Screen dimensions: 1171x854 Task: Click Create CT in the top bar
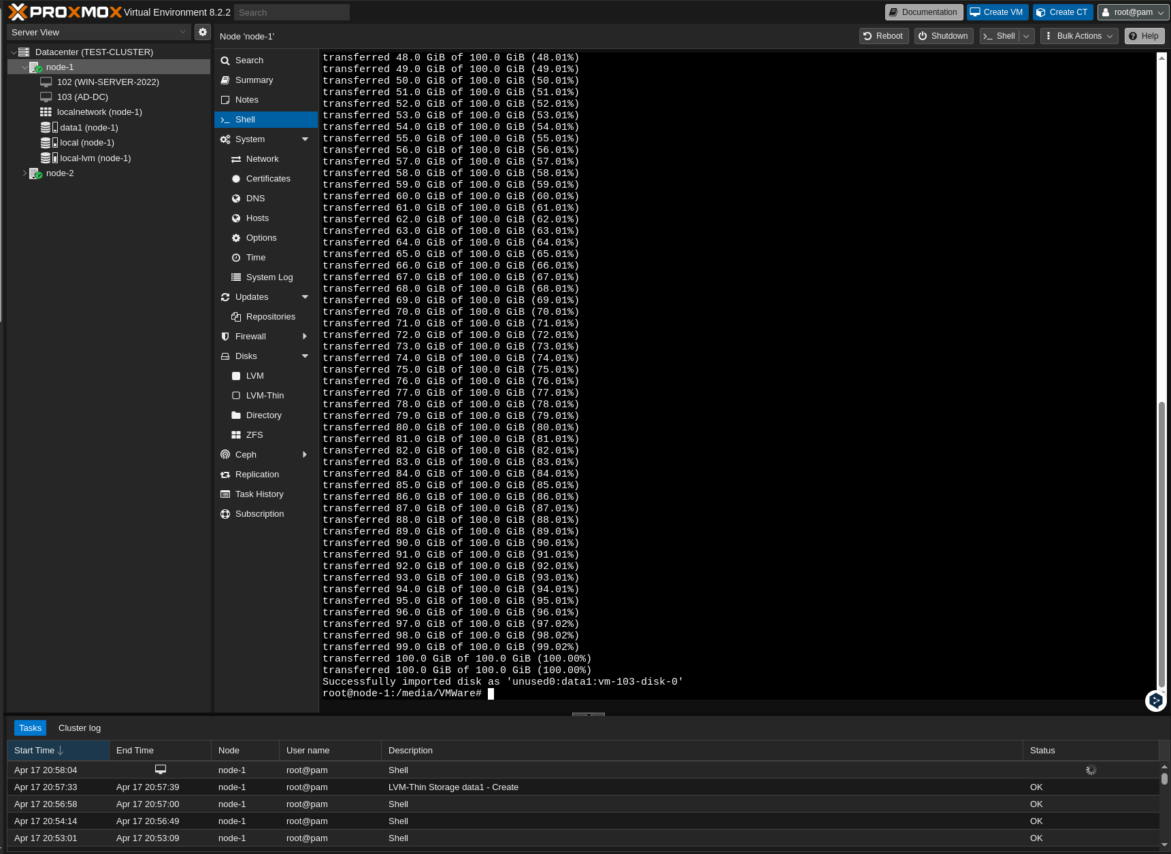(x=1062, y=12)
